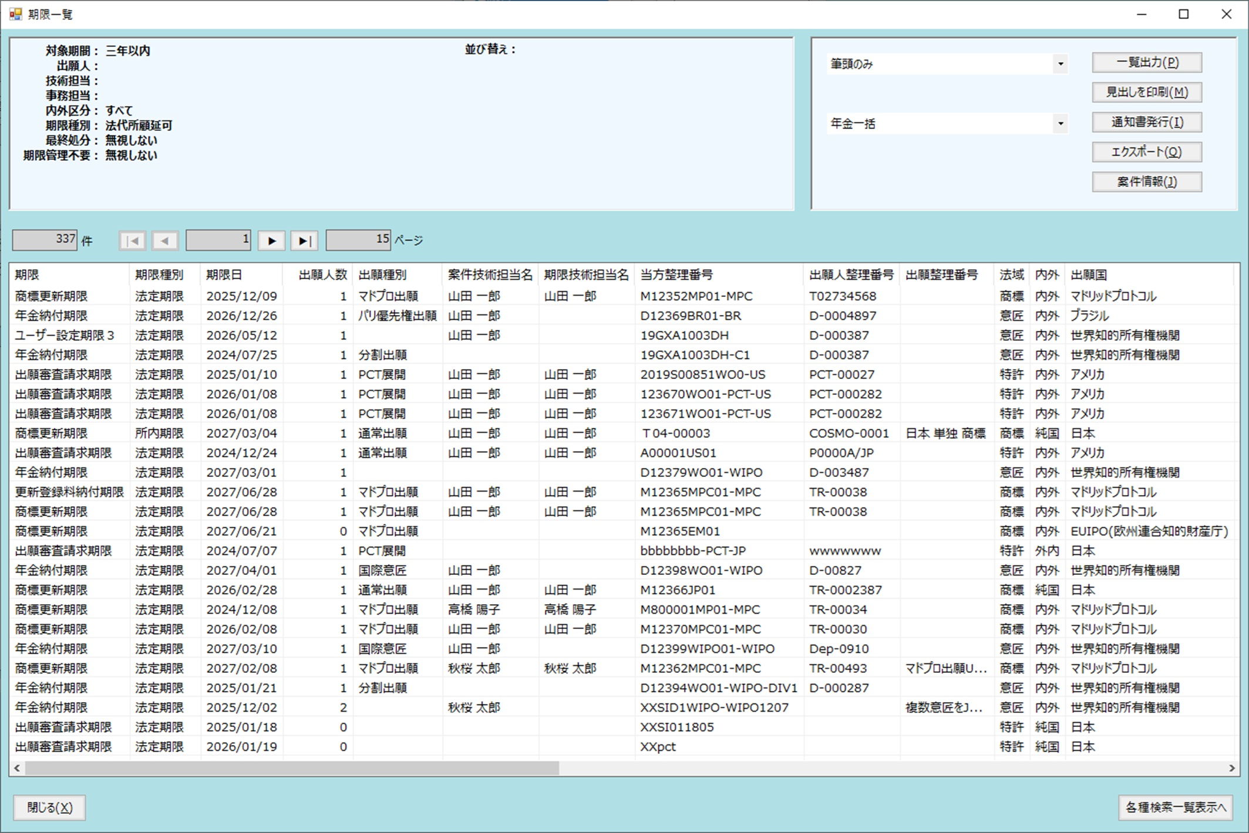Image resolution: width=1249 pixels, height=833 pixels.
Task: Sort by the 出願国 column header
Action: [x=1149, y=275]
